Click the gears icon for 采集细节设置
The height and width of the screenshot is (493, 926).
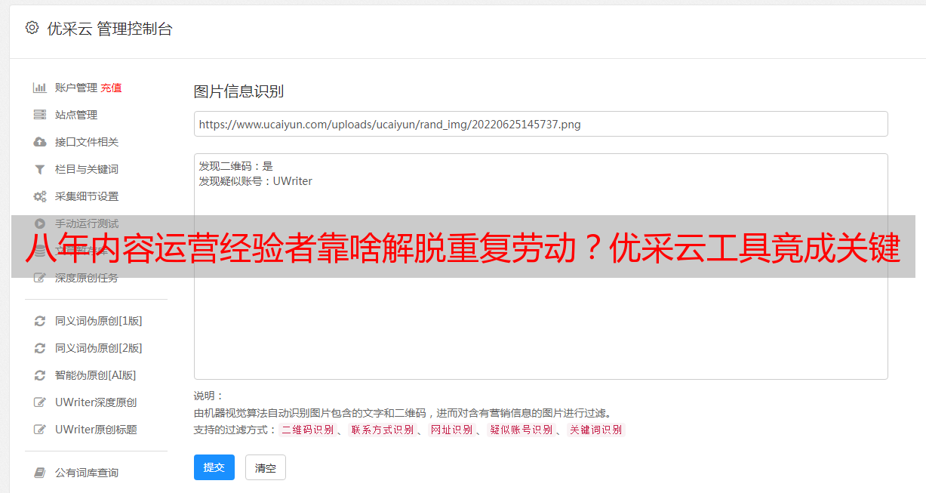(x=40, y=196)
